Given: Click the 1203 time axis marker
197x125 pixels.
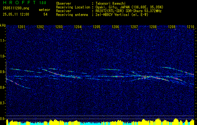Looking at the screenshot, I should click(x=59, y=27).
